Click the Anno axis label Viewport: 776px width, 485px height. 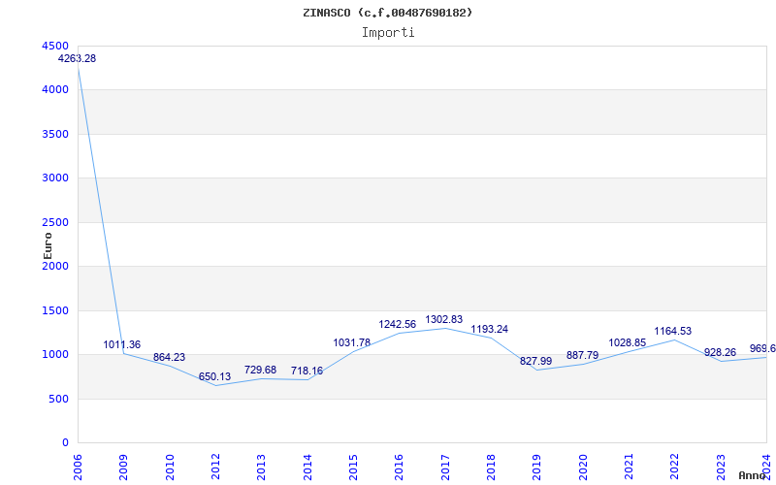tap(752, 475)
